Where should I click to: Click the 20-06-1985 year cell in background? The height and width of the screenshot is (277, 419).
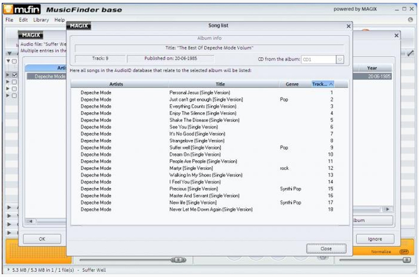click(x=379, y=76)
